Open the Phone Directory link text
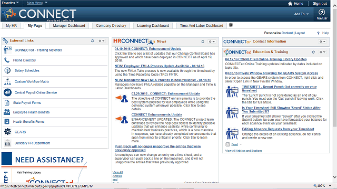 pos(24,60)
